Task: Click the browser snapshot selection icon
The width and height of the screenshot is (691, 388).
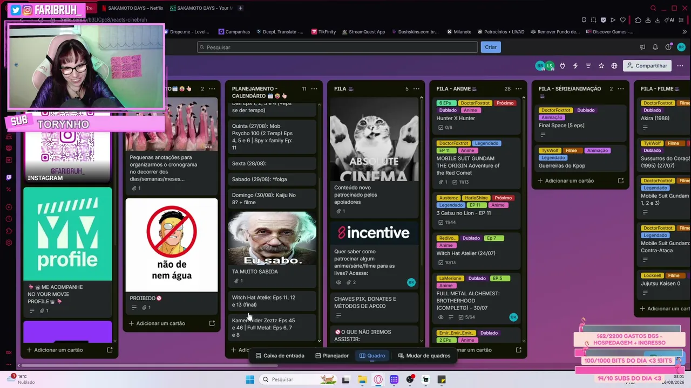Action: [593, 20]
